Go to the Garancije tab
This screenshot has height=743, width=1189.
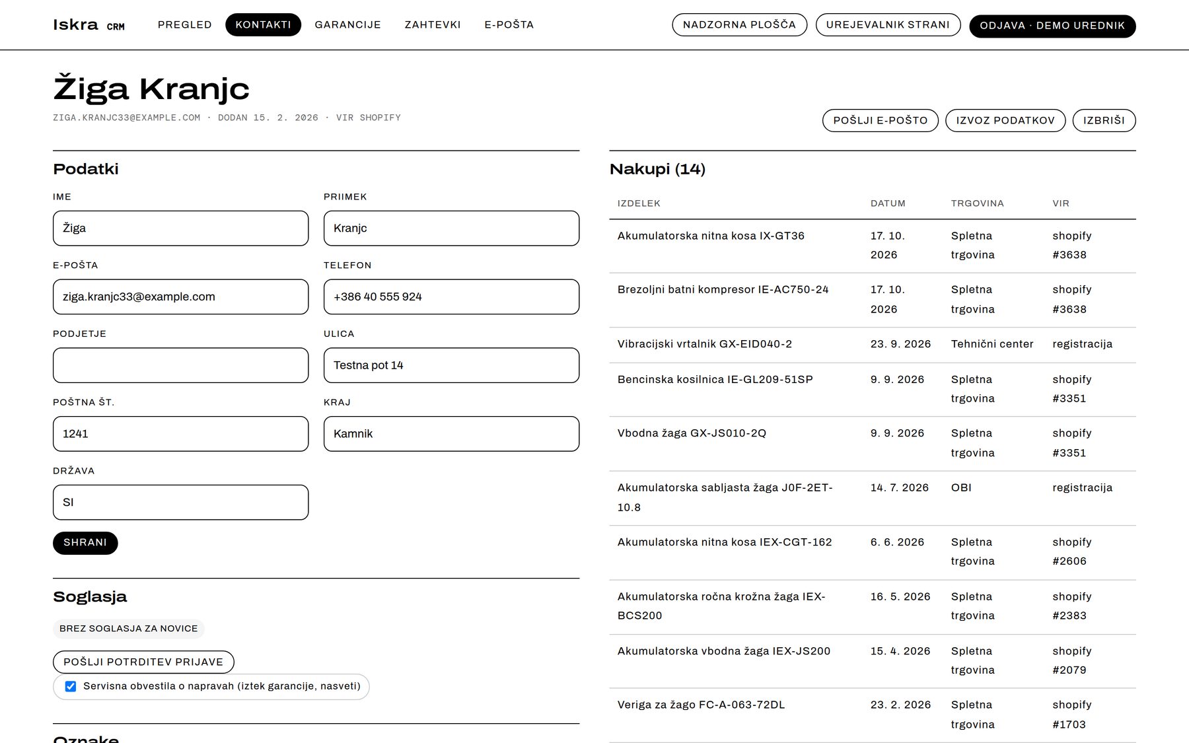coord(347,24)
